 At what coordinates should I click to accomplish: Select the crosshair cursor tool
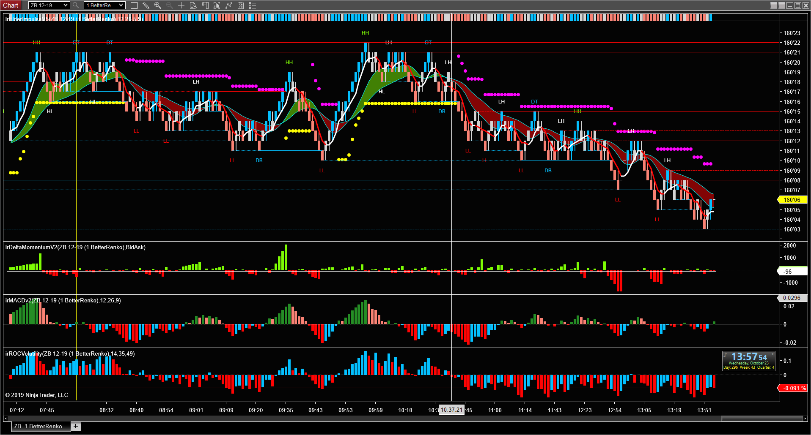pos(181,5)
